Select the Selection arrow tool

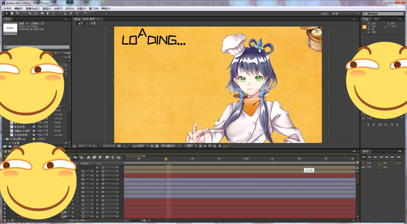[7, 14]
